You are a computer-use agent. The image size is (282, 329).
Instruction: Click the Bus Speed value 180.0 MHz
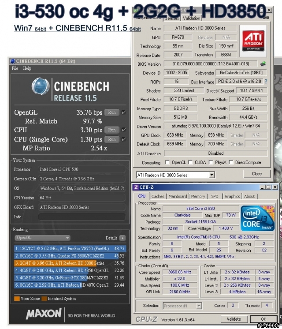tap(180, 285)
